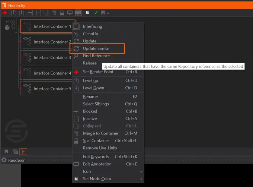This screenshot has width=253, height=187.
Task: Click the annotation speech bubble toolbar icon
Action: [x=70, y=13]
